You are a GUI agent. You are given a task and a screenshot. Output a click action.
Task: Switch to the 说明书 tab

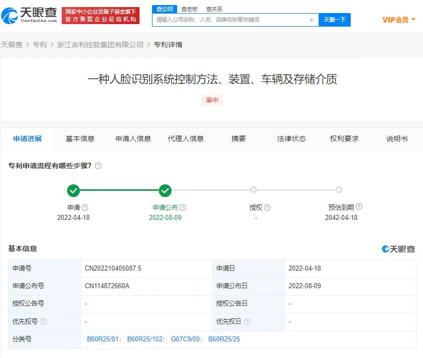tap(397, 139)
